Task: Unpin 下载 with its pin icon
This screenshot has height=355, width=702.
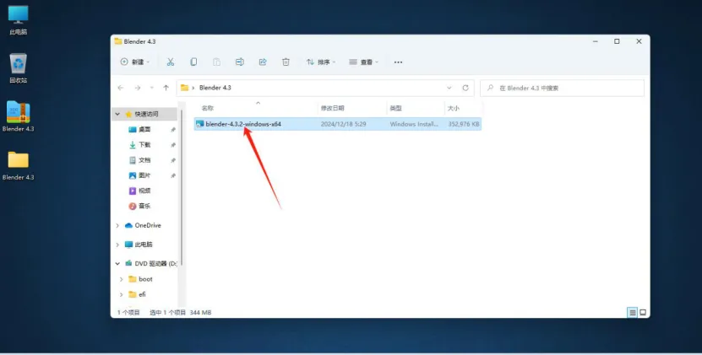Action: [x=173, y=145]
